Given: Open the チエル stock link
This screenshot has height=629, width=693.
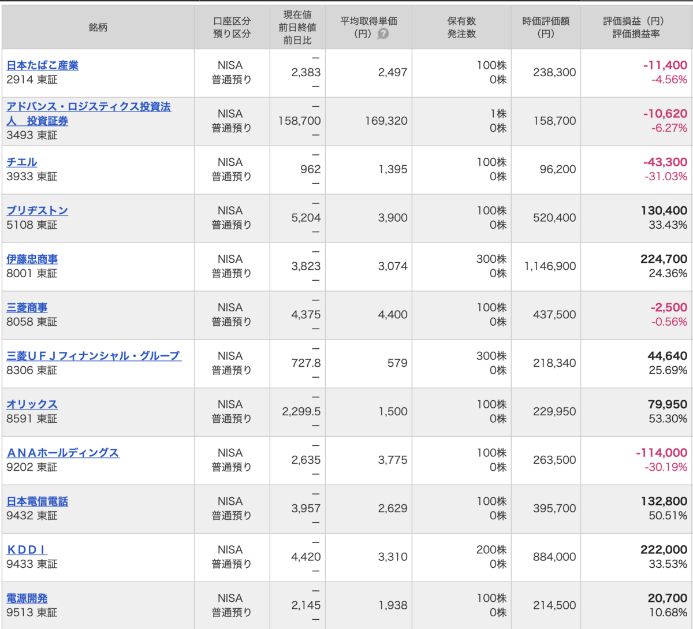Looking at the screenshot, I should click(x=21, y=162).
